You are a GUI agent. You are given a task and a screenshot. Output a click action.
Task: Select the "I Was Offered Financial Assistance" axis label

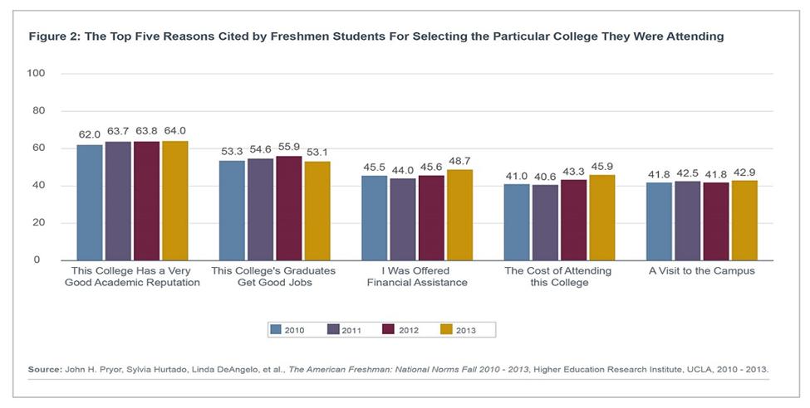(x=420, y=276)
